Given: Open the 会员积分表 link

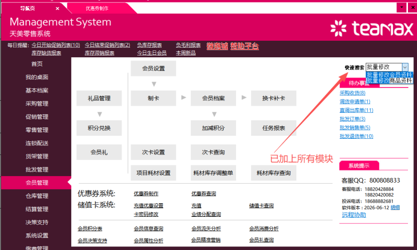Looking at the screenshot, I should coord(90,229).
